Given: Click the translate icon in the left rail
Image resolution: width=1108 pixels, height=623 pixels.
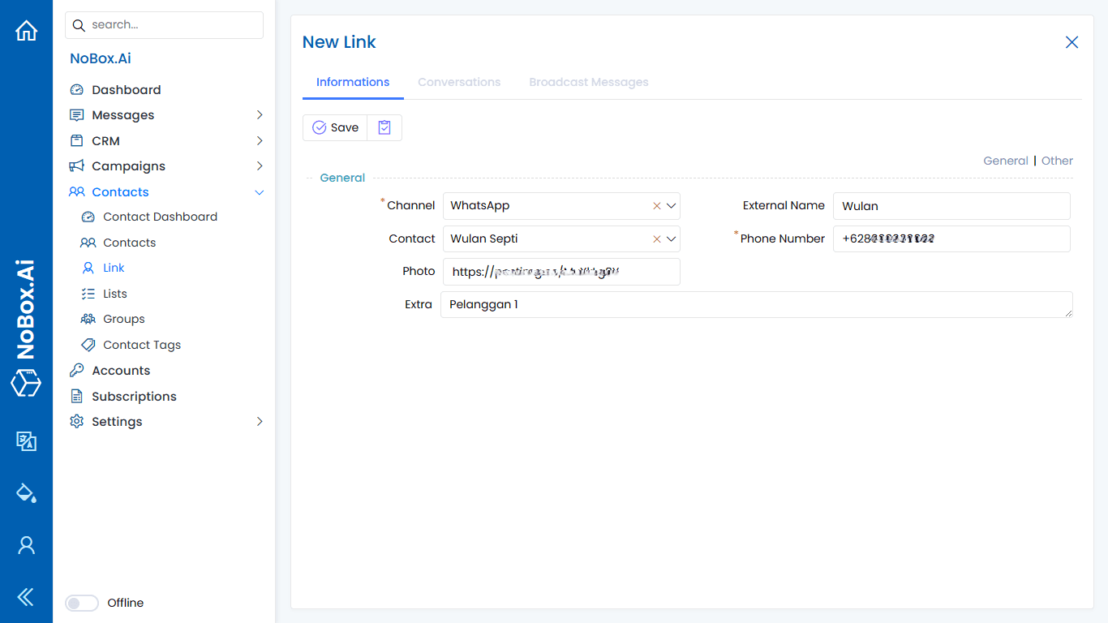Looking at the screenshot, I should tap(26, 441).
